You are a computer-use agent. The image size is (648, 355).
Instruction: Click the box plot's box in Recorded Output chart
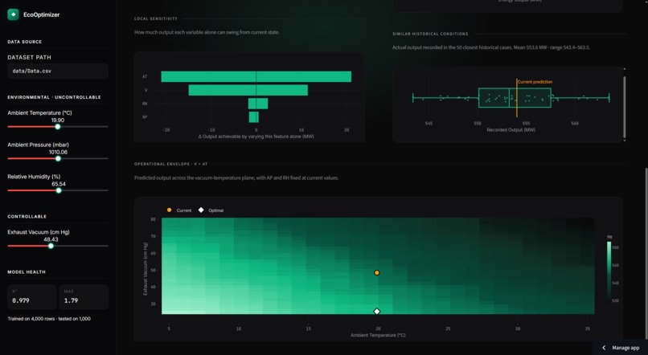(515, 98)
